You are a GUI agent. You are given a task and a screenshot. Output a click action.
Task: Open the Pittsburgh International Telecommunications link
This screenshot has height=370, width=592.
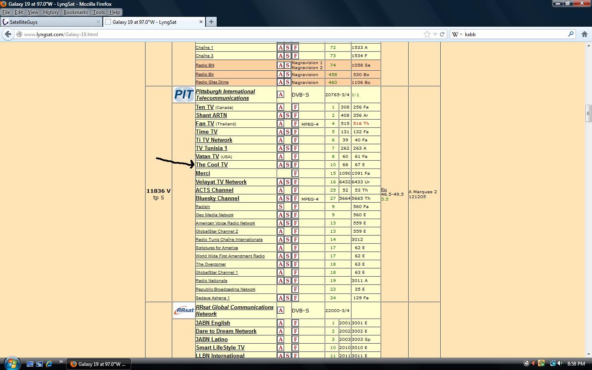pos(225,95)
